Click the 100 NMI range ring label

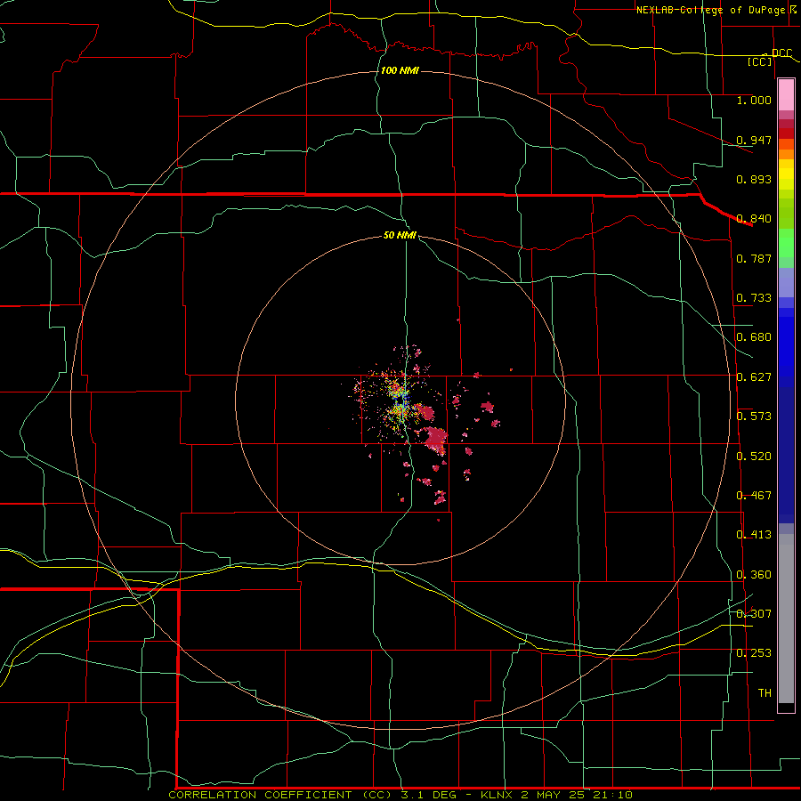pos(400,70)
